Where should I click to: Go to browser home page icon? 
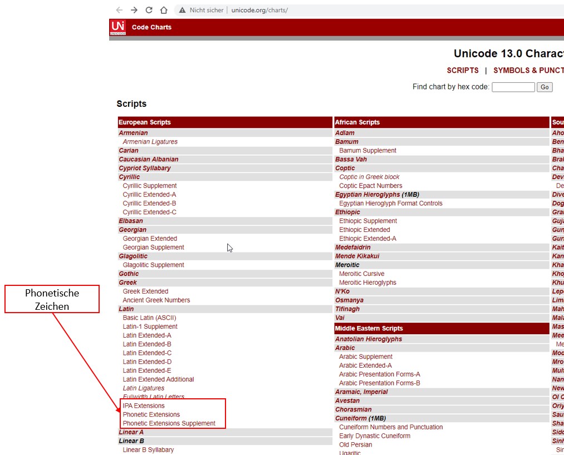(164, 10)
